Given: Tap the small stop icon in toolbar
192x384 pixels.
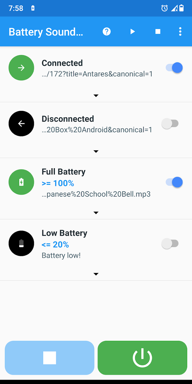Looking at the screenshot, I should pyautogui.click(x=158, y=32).
